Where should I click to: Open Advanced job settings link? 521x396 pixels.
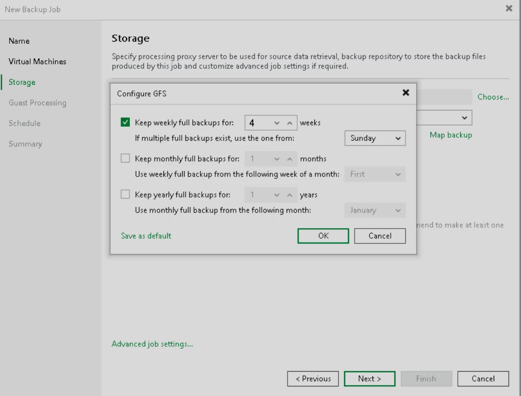(x=152, y=344)
